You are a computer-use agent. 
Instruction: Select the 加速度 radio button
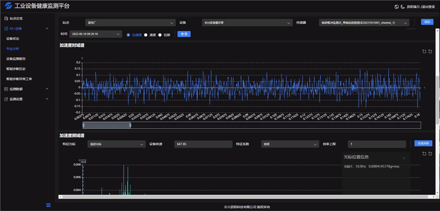(x=128, y=35)
